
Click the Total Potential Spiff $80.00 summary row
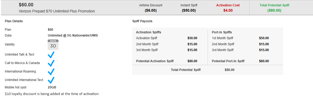[x=208, y=70]
